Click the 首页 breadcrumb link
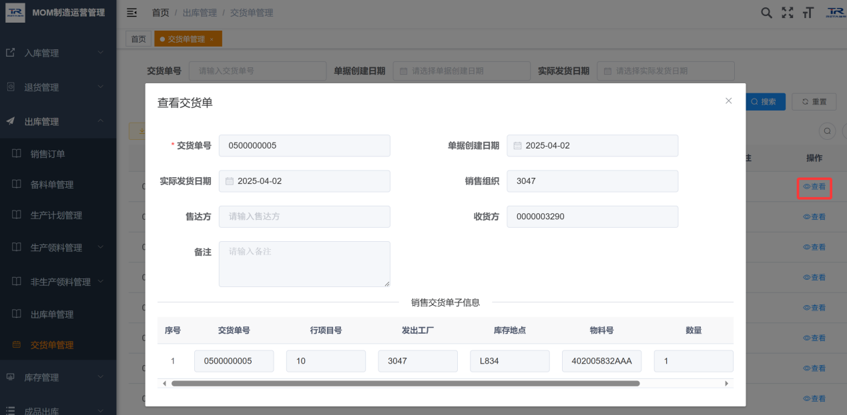The height and width of the screenshot is (415, 847). (x=160, y=13)
